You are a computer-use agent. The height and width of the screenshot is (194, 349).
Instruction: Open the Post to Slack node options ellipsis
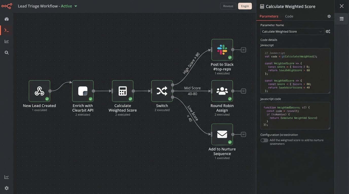click(x=243, y=50)
